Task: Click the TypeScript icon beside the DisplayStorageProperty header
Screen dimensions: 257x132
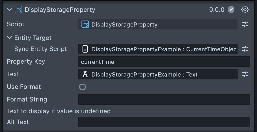Action: click(18, 10)
